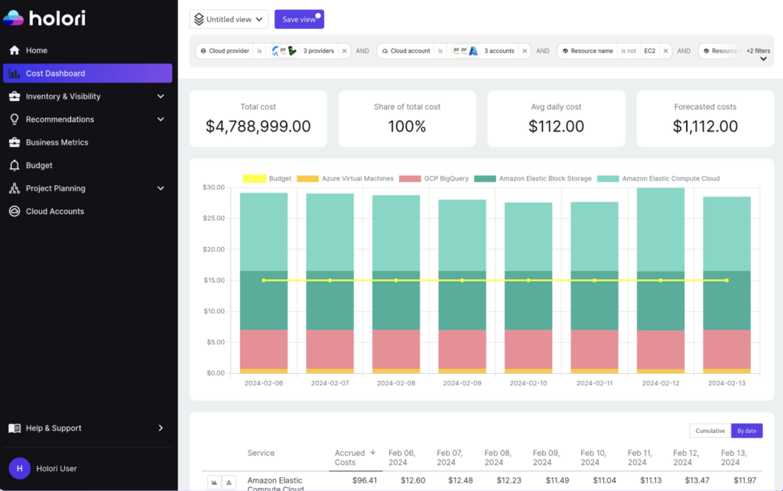This screenshot has width=783, height=491.
Task: Switch table to Cumulative view
Action: (710, 431)
